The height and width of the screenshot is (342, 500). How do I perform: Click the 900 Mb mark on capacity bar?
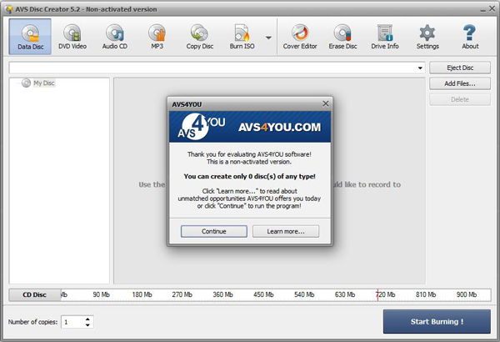pyautogui.click(x=467, y=294)
